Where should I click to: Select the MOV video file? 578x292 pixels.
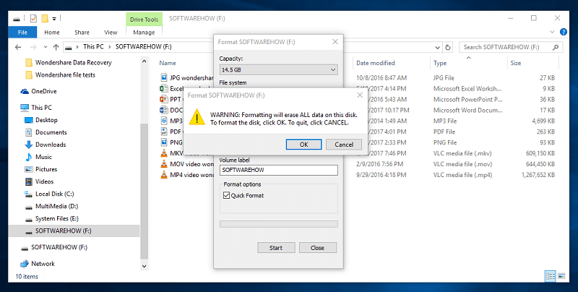(x=187, y=164)
